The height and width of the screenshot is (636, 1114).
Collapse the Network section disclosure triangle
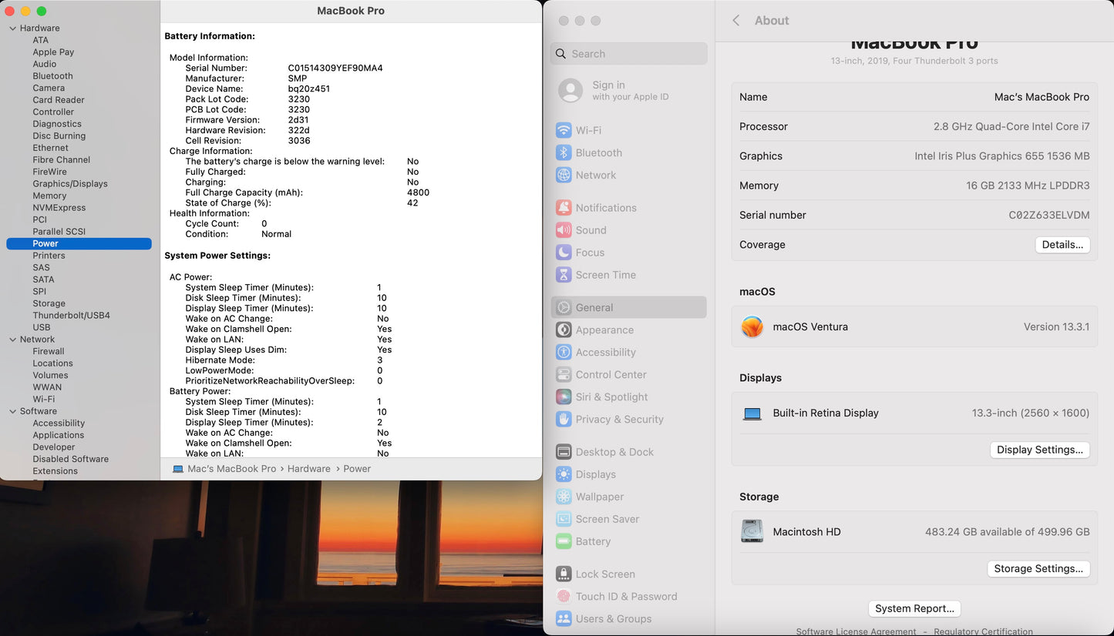(x=12, y=340)
